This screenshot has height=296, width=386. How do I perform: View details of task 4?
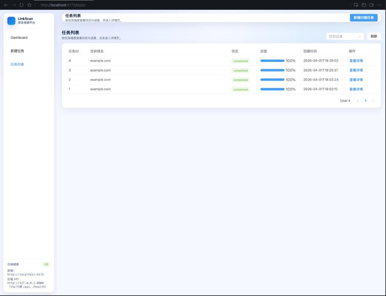[x=356, y=61]
